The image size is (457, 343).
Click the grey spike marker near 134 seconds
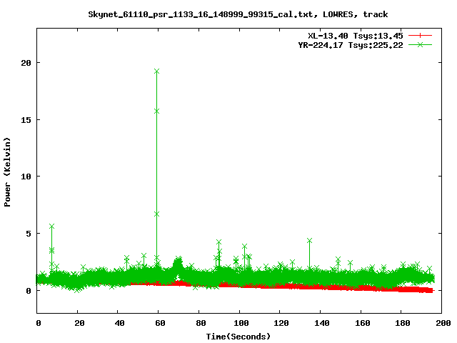[309, 241]
